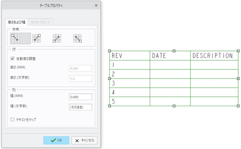This screenshot has width=241, height=149.
Task: Select bottom-left to top-right direction icon
Action: coord(57,38)
